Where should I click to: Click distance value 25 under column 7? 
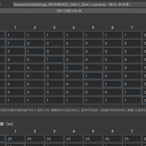tap(132, 139)
